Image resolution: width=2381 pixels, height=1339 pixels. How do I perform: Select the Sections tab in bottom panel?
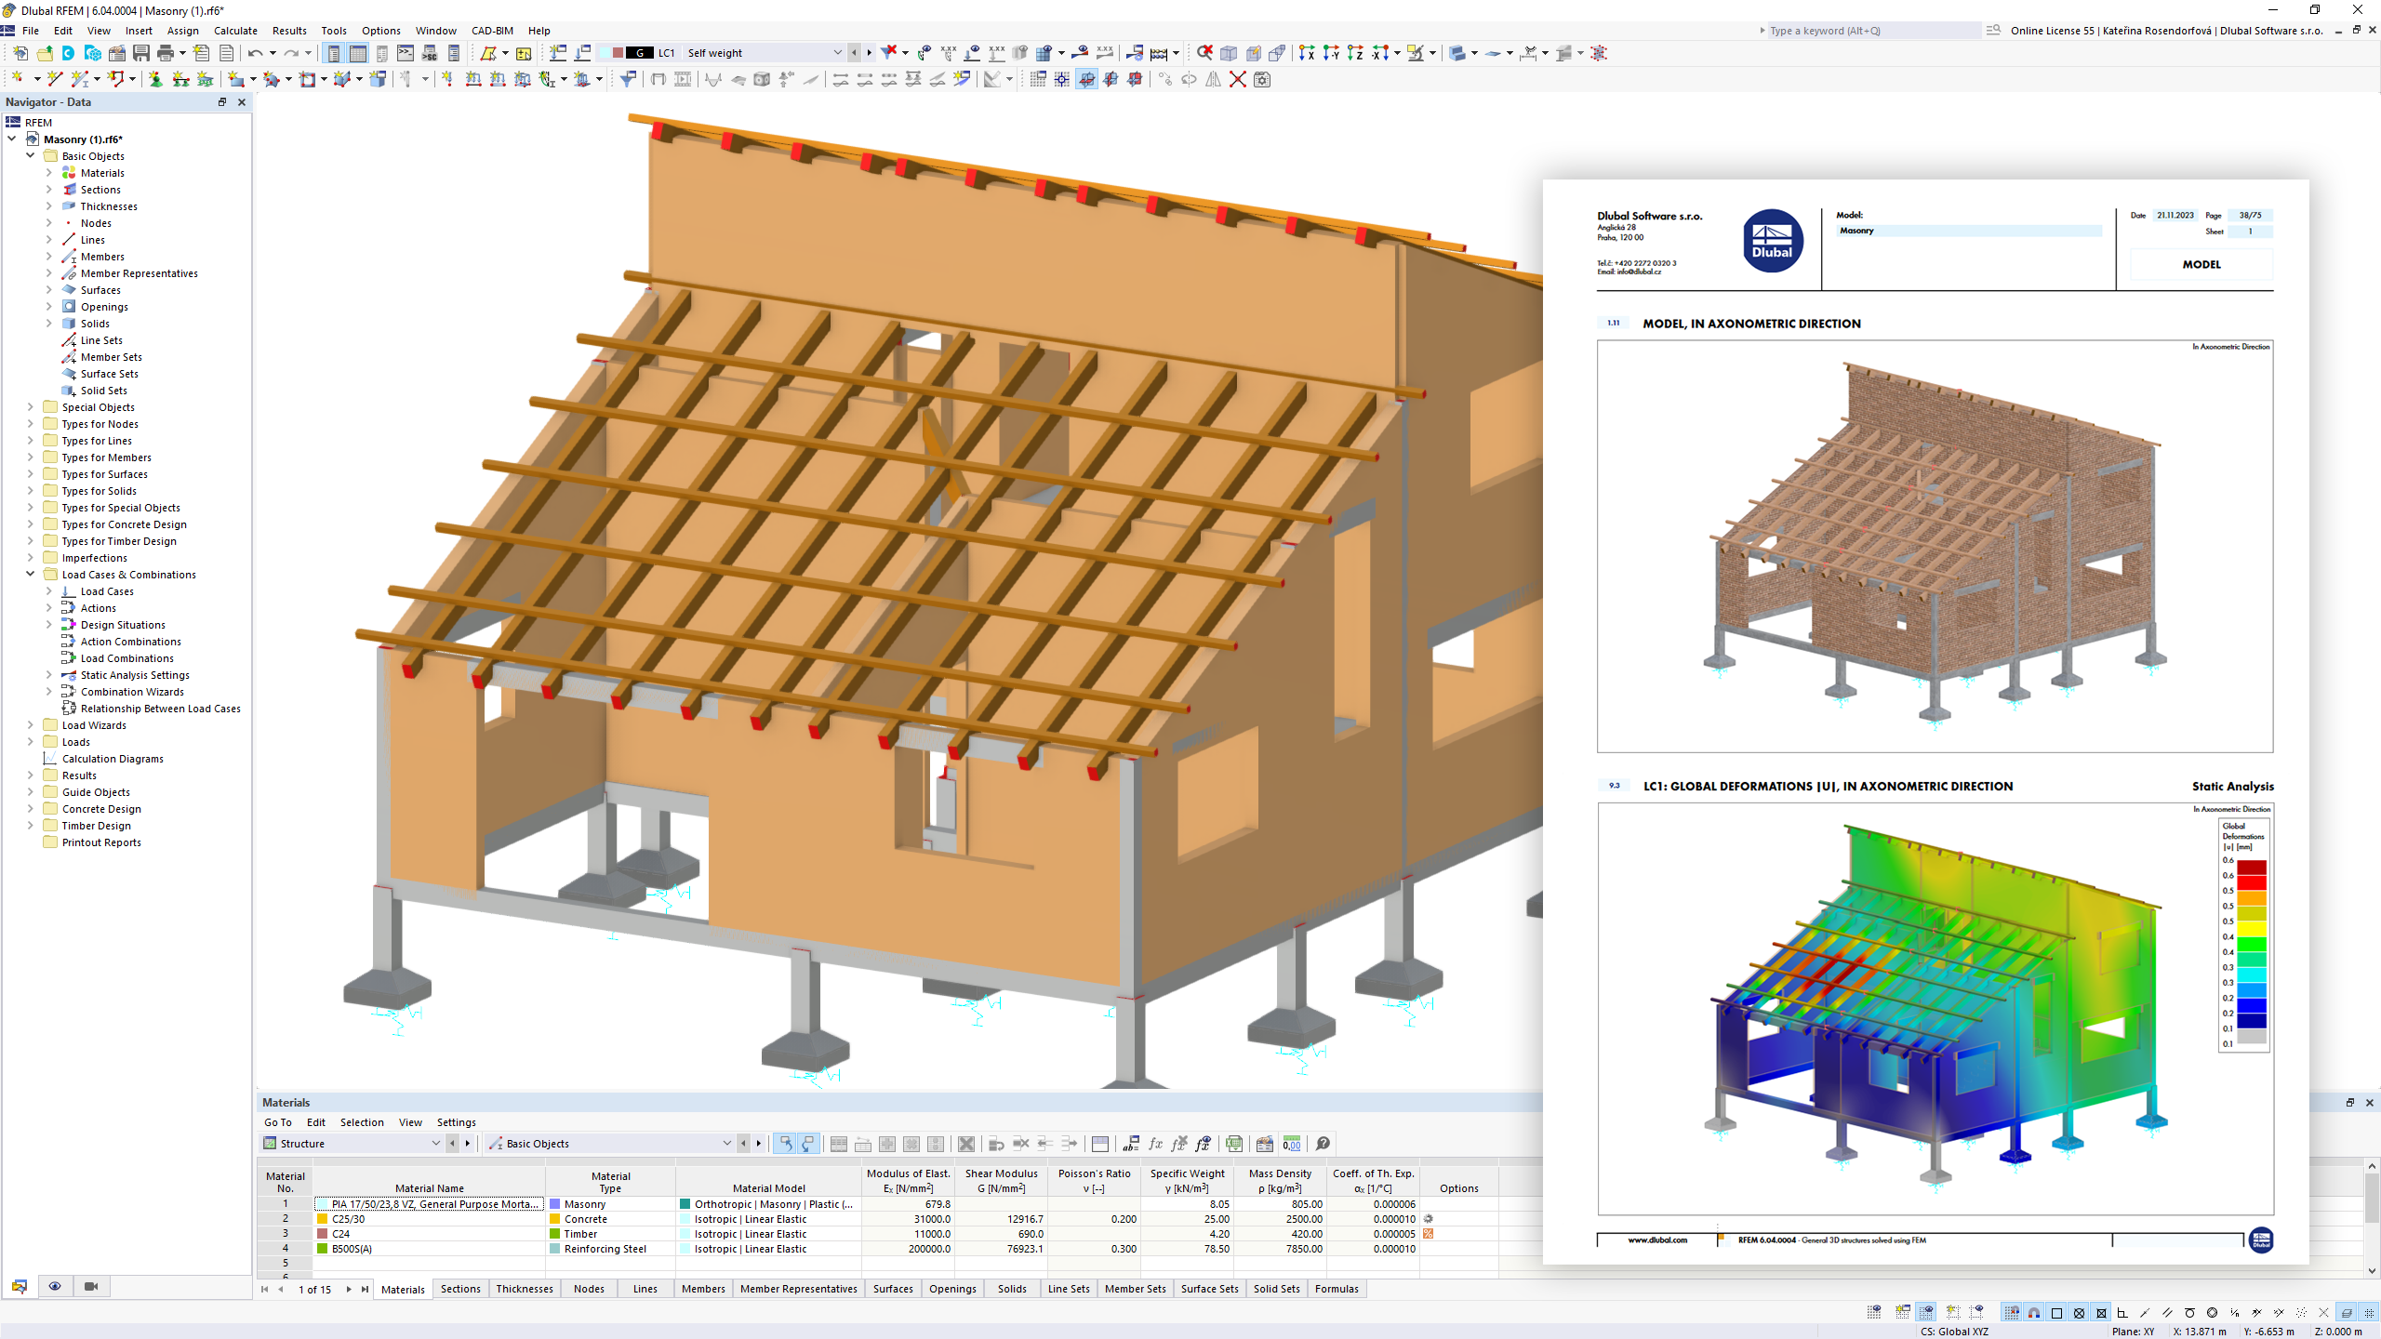point(463,1288)
